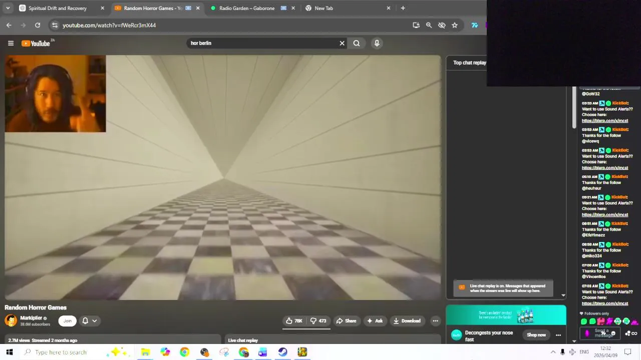Open the ENG language selector
The height and width of the screenshot is (360, 641).
(584, 352)
